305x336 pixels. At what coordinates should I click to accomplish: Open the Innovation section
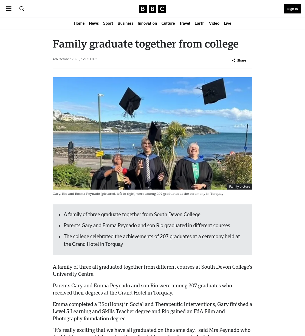[147, 23]
